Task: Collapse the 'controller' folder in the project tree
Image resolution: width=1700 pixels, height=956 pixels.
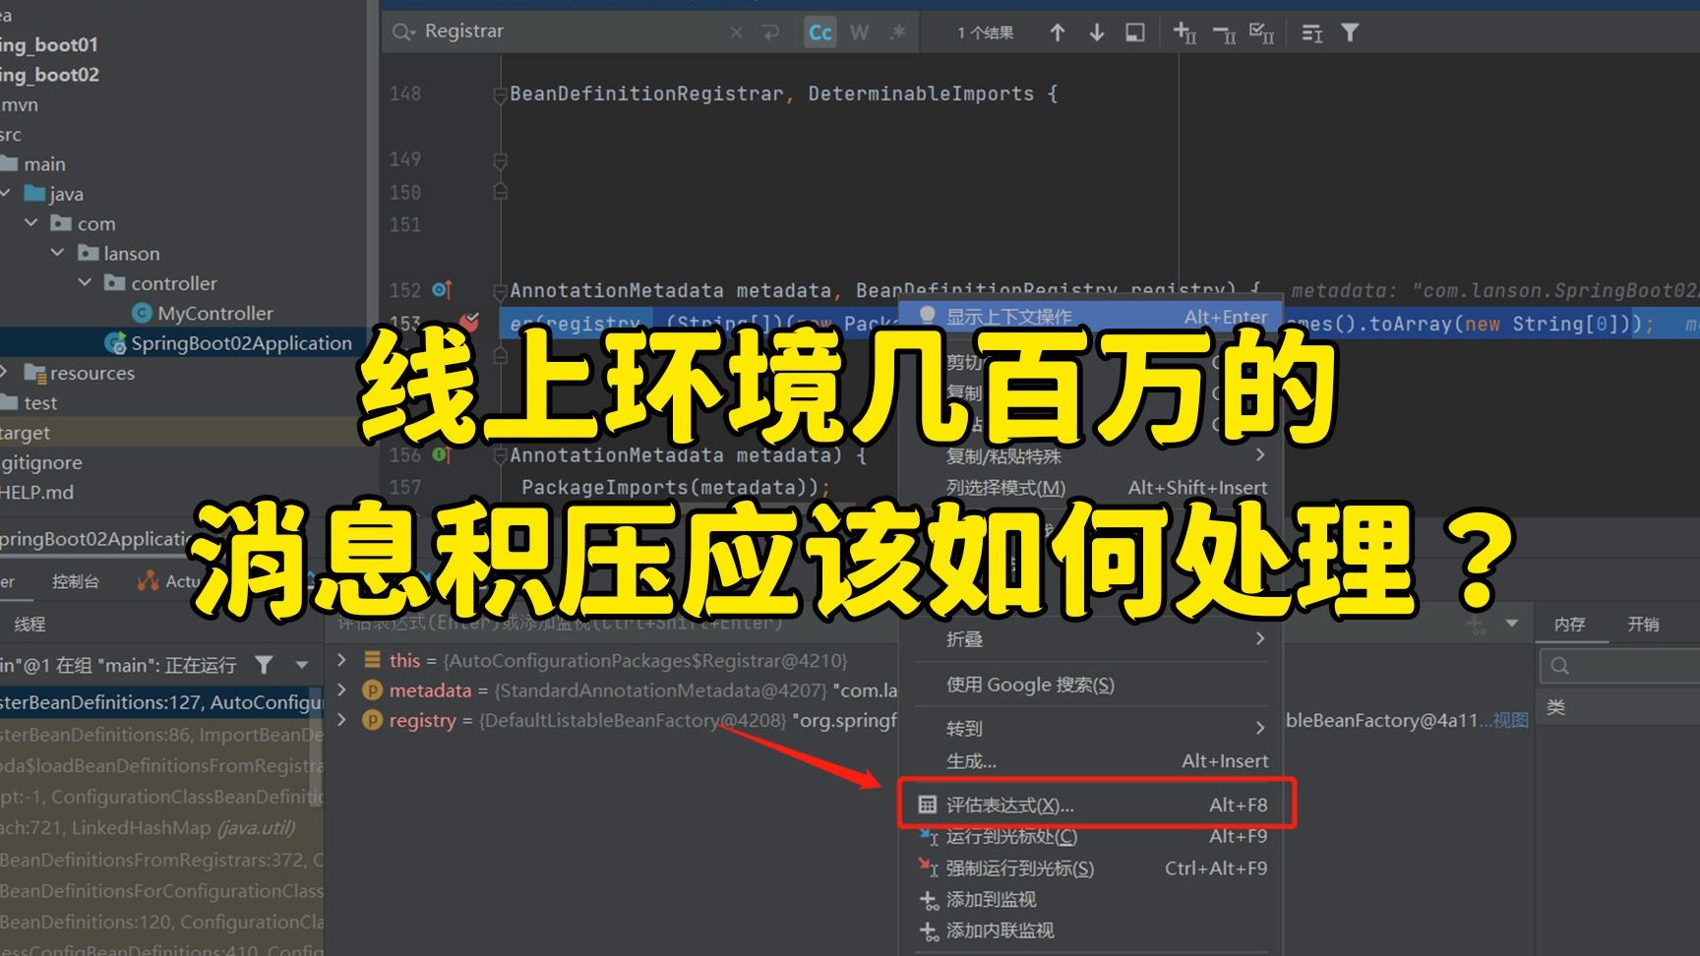Action: point(85,282)
